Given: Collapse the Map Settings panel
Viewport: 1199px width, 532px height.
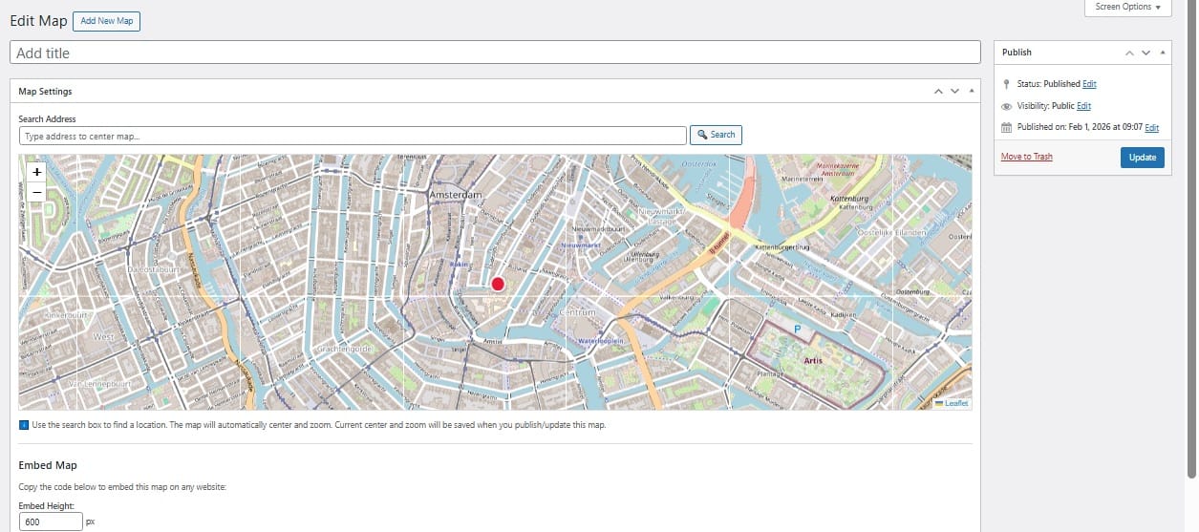Looking at the screenshot, I should click(971, 92).
